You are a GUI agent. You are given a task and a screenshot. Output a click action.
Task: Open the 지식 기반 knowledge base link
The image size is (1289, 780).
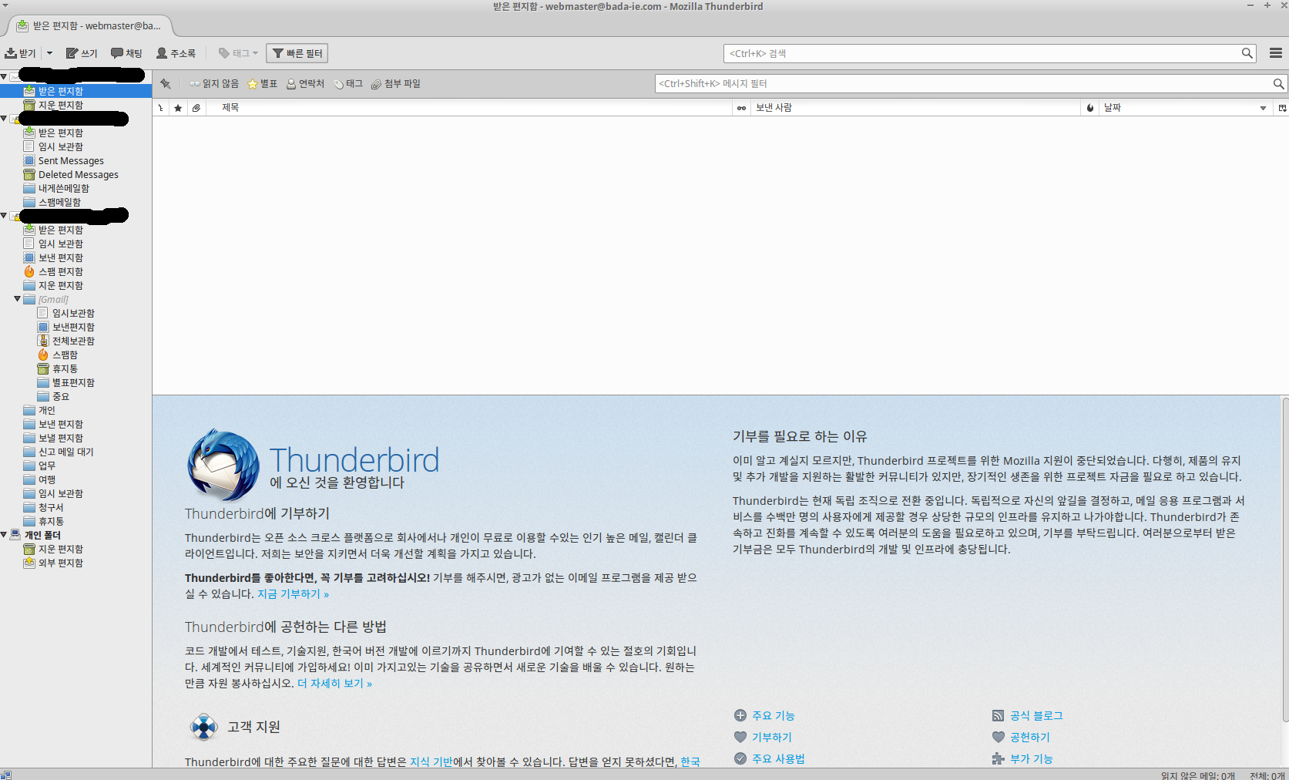point(431,762)
